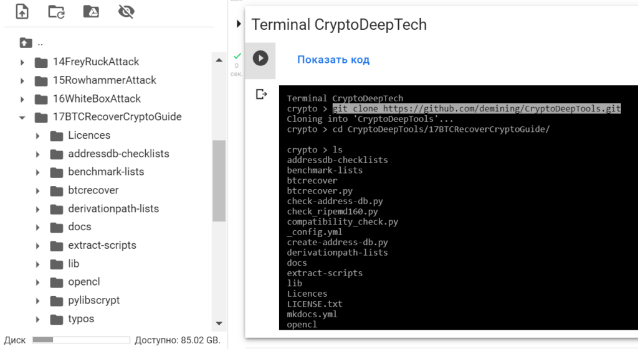The image size is (638, 349).
Task: Click the disk usage bar
Action: pyautogui.click(x=81, y=340)
